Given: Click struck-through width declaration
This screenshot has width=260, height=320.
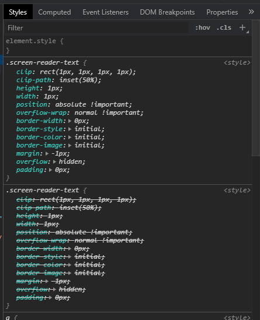Looking at the screenshot, I should (x=37, y=224).
